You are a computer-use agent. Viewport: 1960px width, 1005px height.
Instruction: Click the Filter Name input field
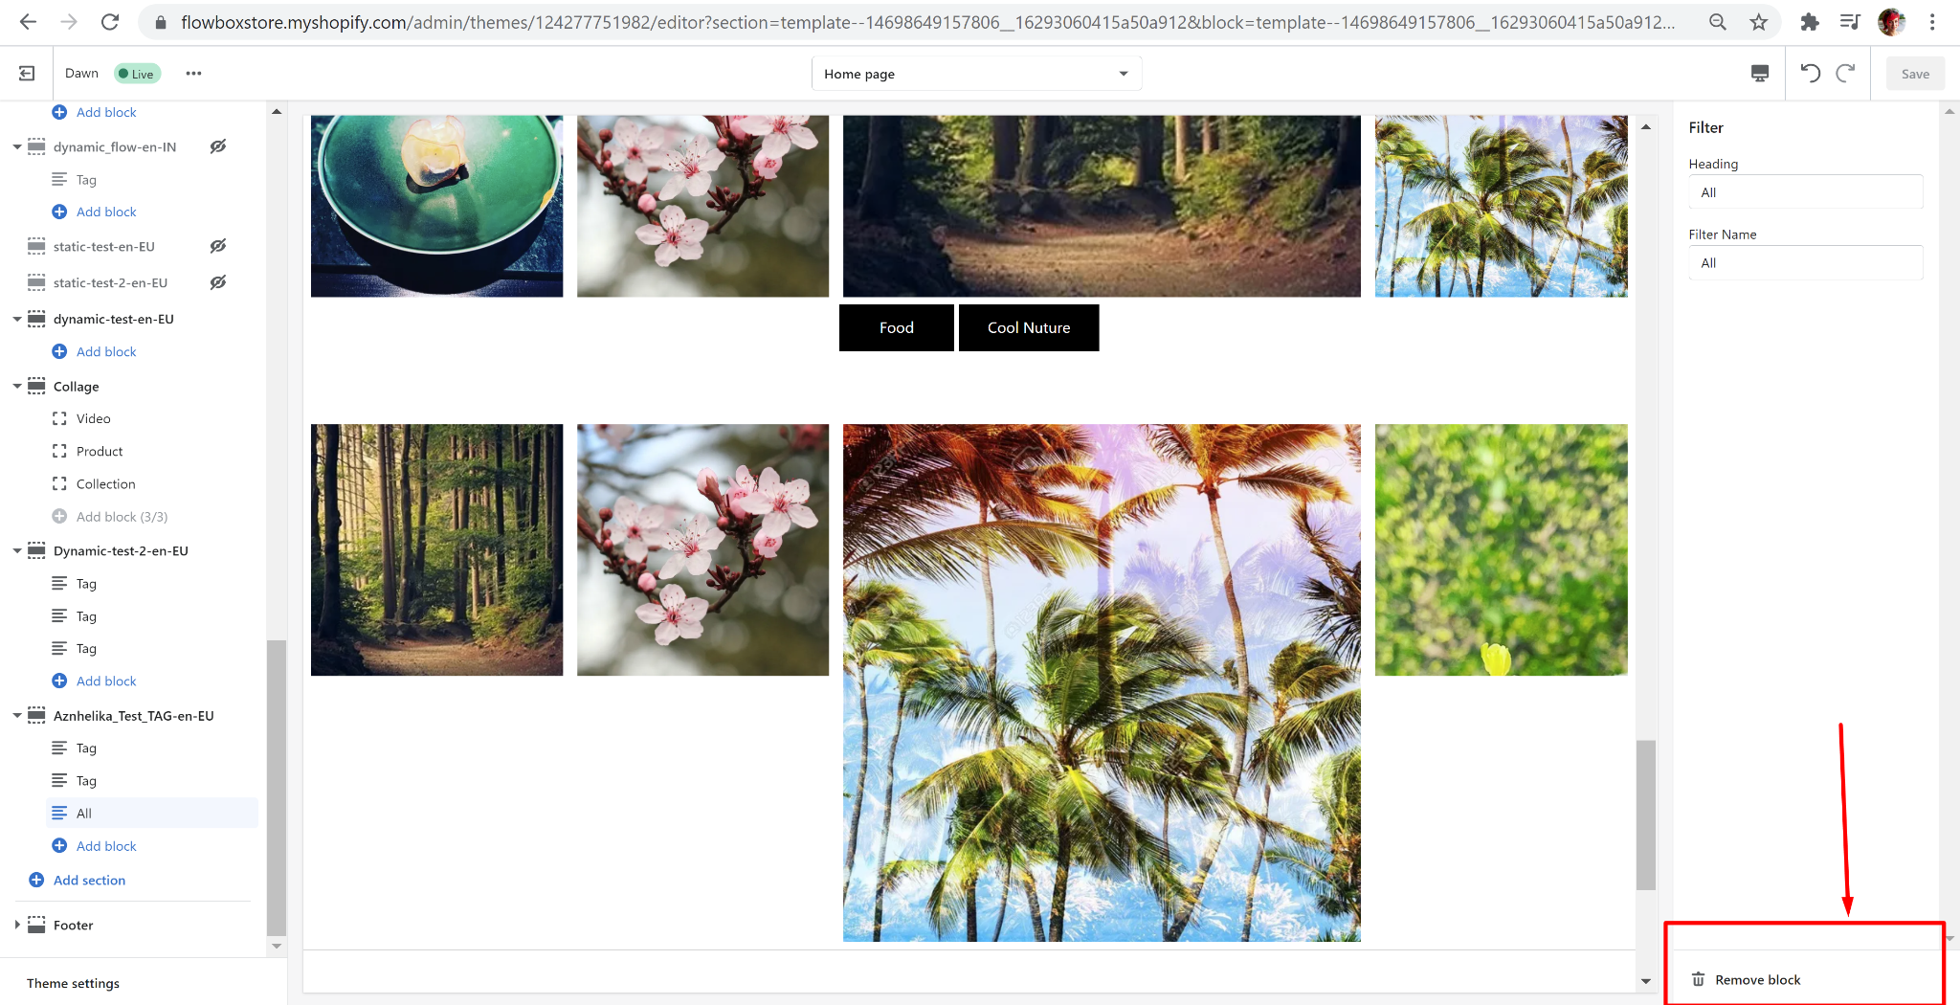pyautogui.click(x=1805, y=263)
